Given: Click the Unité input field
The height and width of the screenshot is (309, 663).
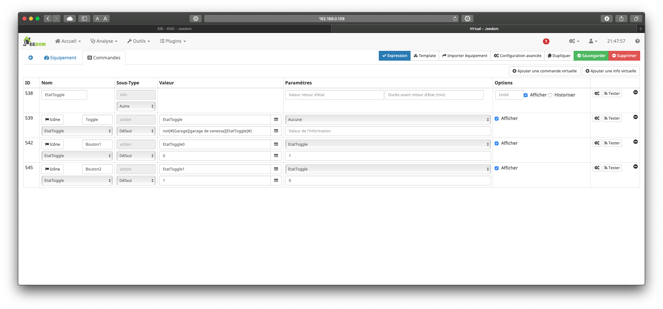Looking at the screenshot, I should [509, 95].
